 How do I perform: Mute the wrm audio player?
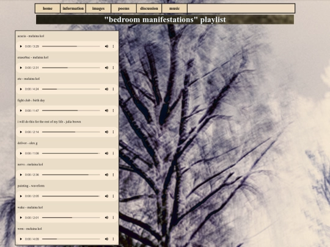click(106, 239)
